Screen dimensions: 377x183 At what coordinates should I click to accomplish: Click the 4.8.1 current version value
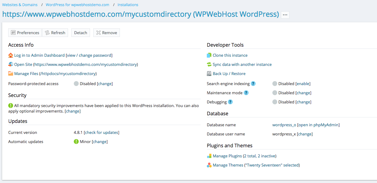tap(78, 132)
